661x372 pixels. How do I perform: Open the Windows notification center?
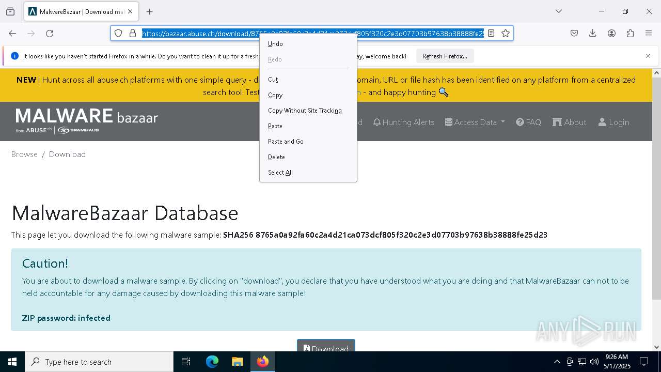point(644,362)
